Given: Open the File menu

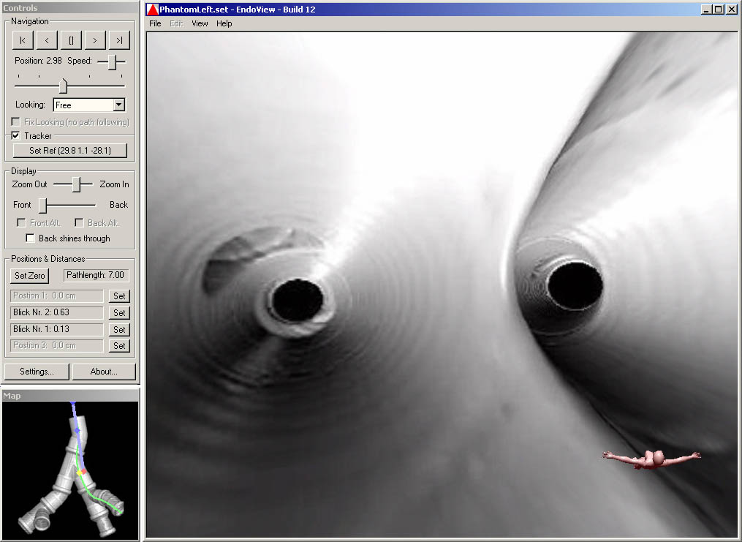Looking at the screenshot, I should pyautogui.click(x=155, y=23).
